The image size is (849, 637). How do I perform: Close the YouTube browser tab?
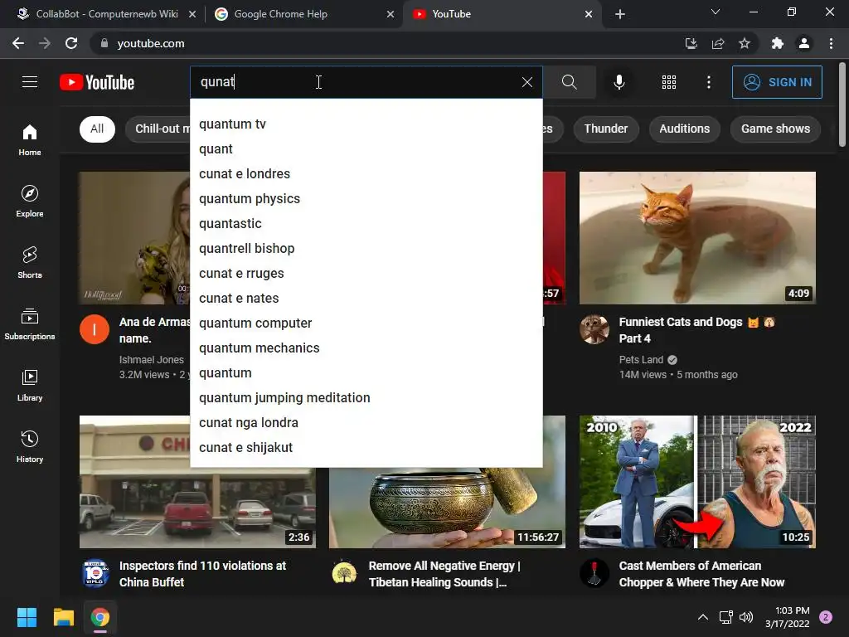coord(589,14)
